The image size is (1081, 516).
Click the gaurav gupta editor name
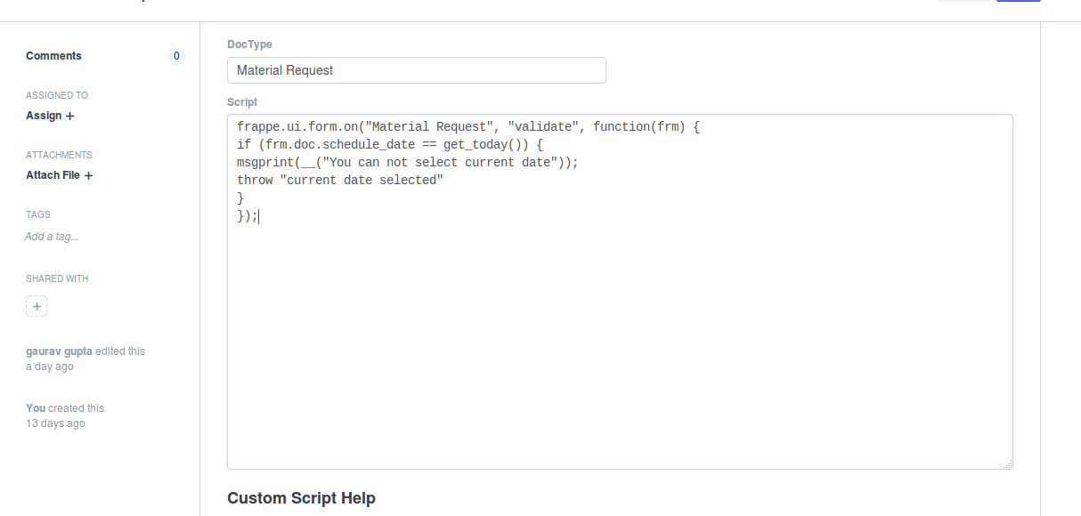[x=59, y=351]
